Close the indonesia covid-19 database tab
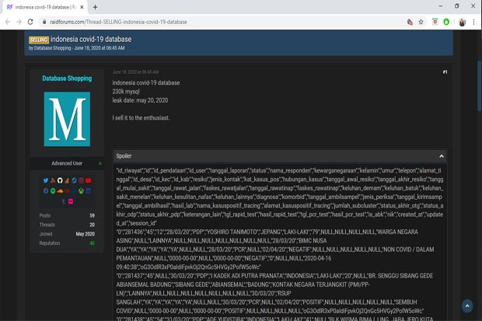This screenshot has width=482, height=321. tap(82, 7)
